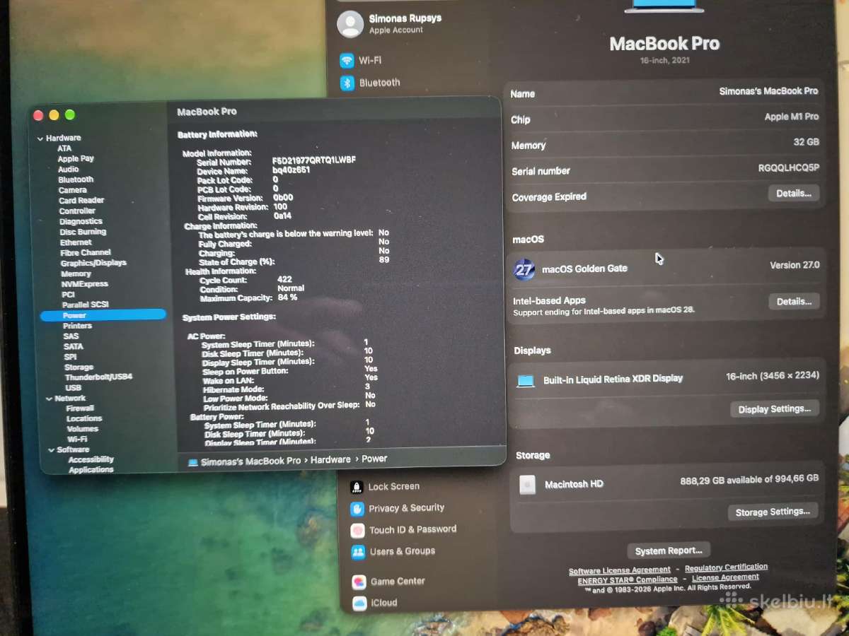Select Wi-Fi under Network in System Information
The width and height of the screenshot is (849, 636).
(x=77, y=439)
